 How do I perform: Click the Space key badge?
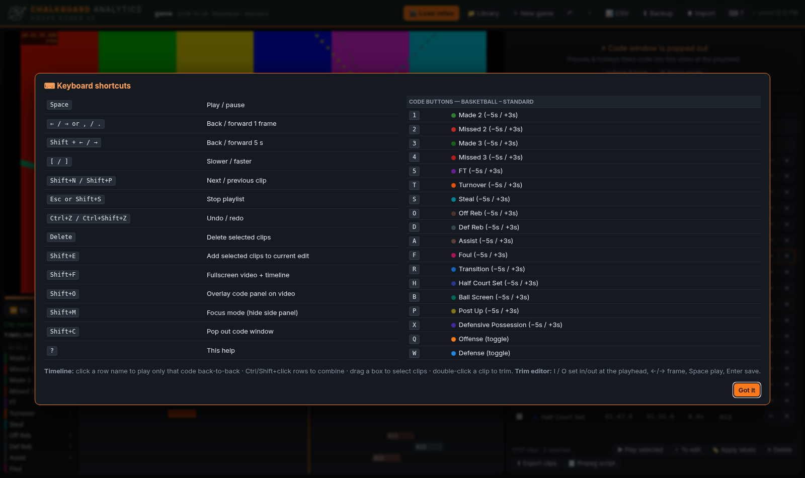(x=59, y=105)
